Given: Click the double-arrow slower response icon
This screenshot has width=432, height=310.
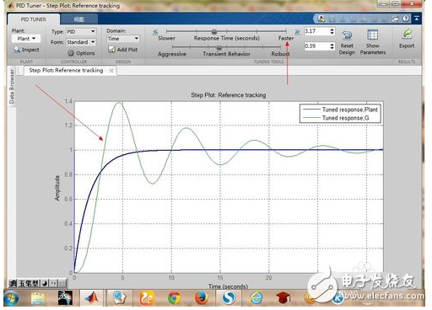Looking at the screenshot, I should click(155, 31).
